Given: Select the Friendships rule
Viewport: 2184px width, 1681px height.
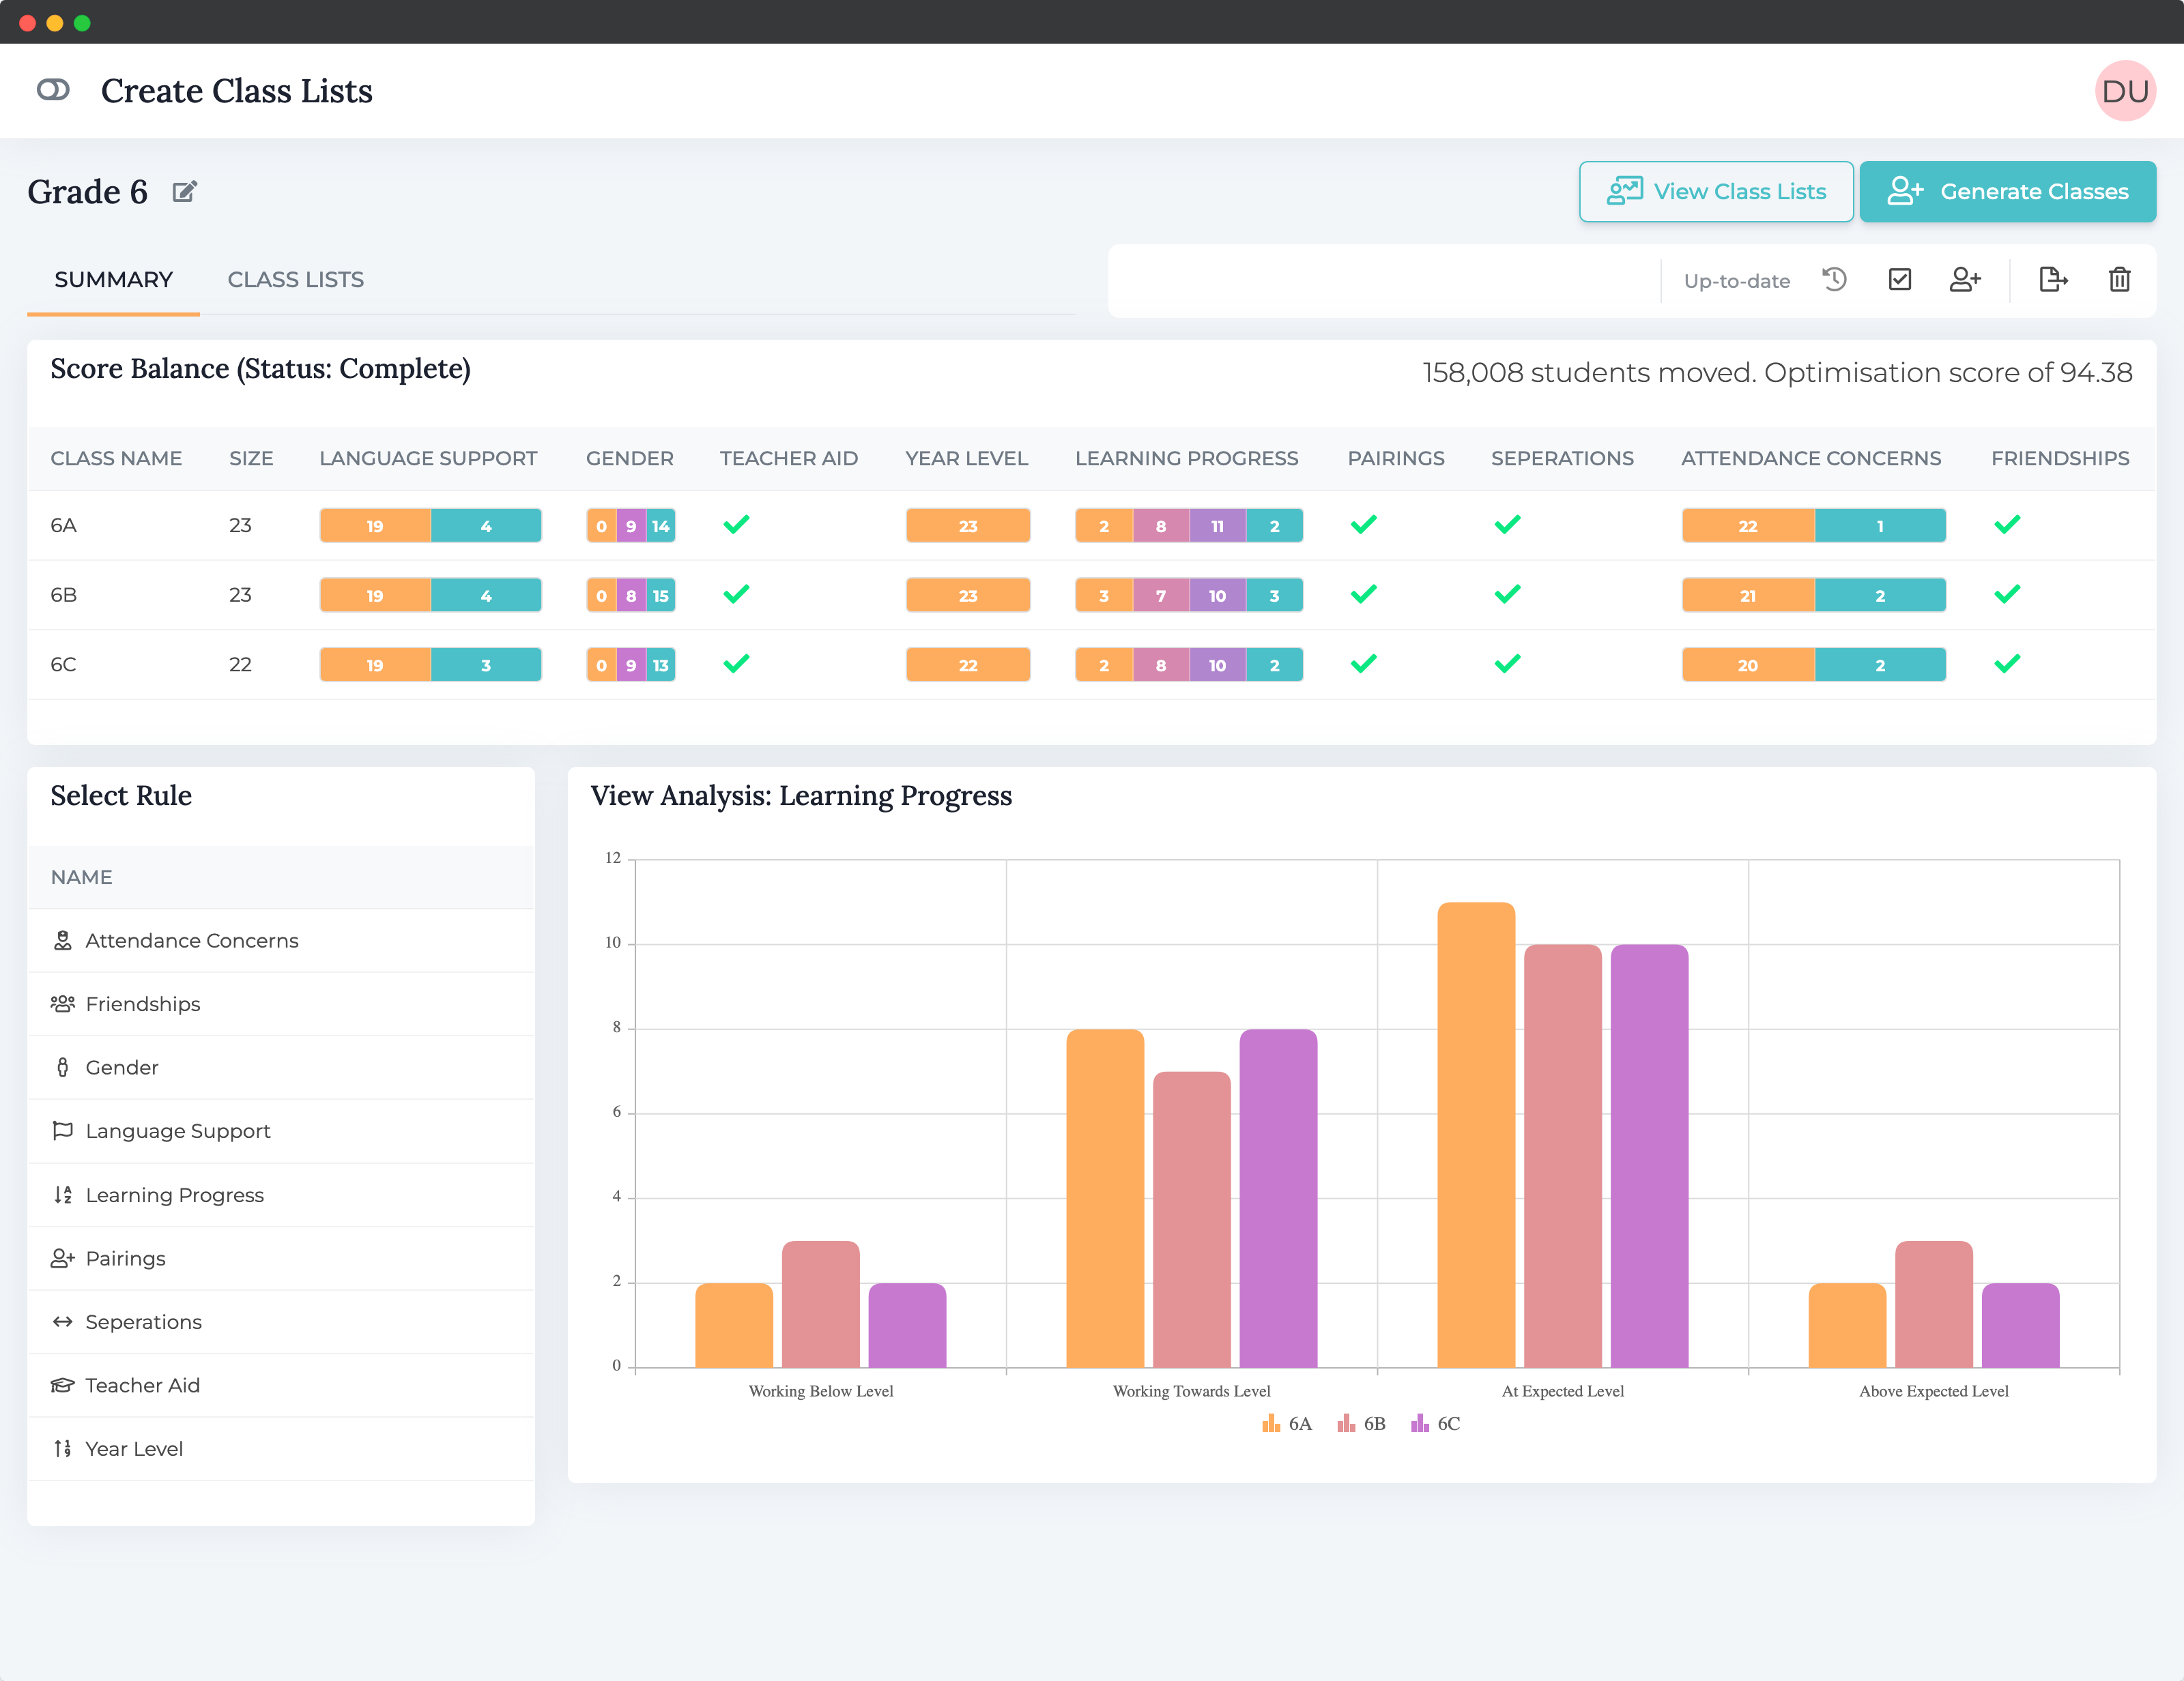Looking at the screenshot, I should click(143, 1004).
